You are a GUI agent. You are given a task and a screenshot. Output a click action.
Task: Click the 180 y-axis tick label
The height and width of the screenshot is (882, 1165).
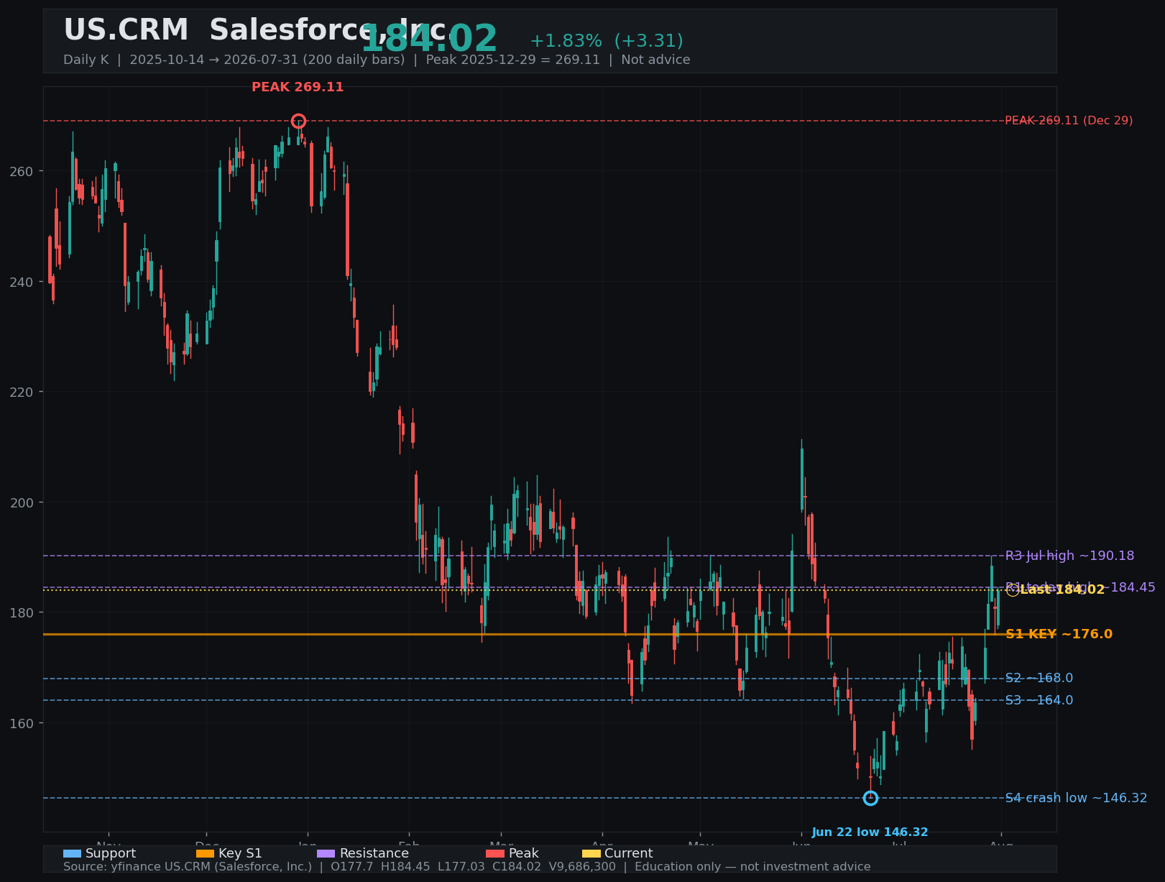click(22, 612)
